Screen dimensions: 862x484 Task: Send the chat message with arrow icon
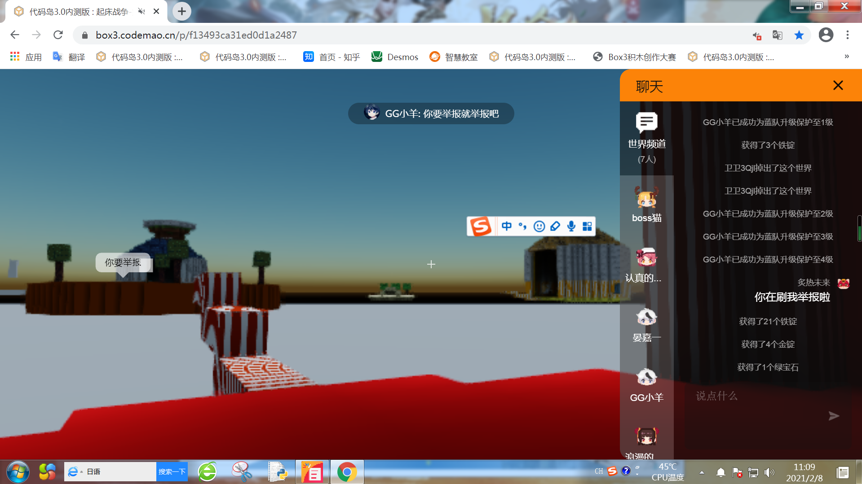[834, 416]
